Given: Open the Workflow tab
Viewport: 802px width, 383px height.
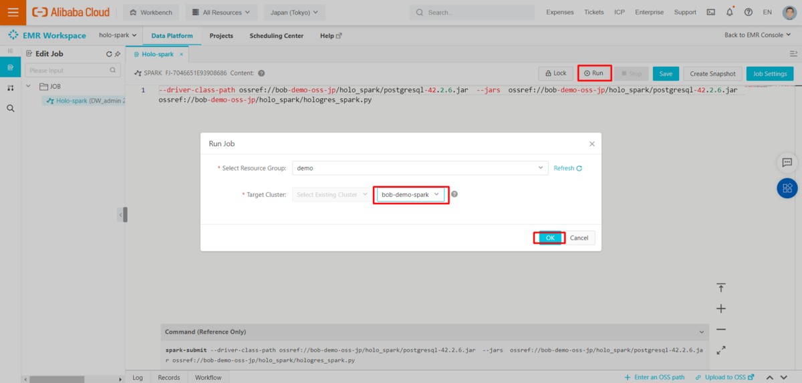Looking at the screenshot, I should (208, 378).
